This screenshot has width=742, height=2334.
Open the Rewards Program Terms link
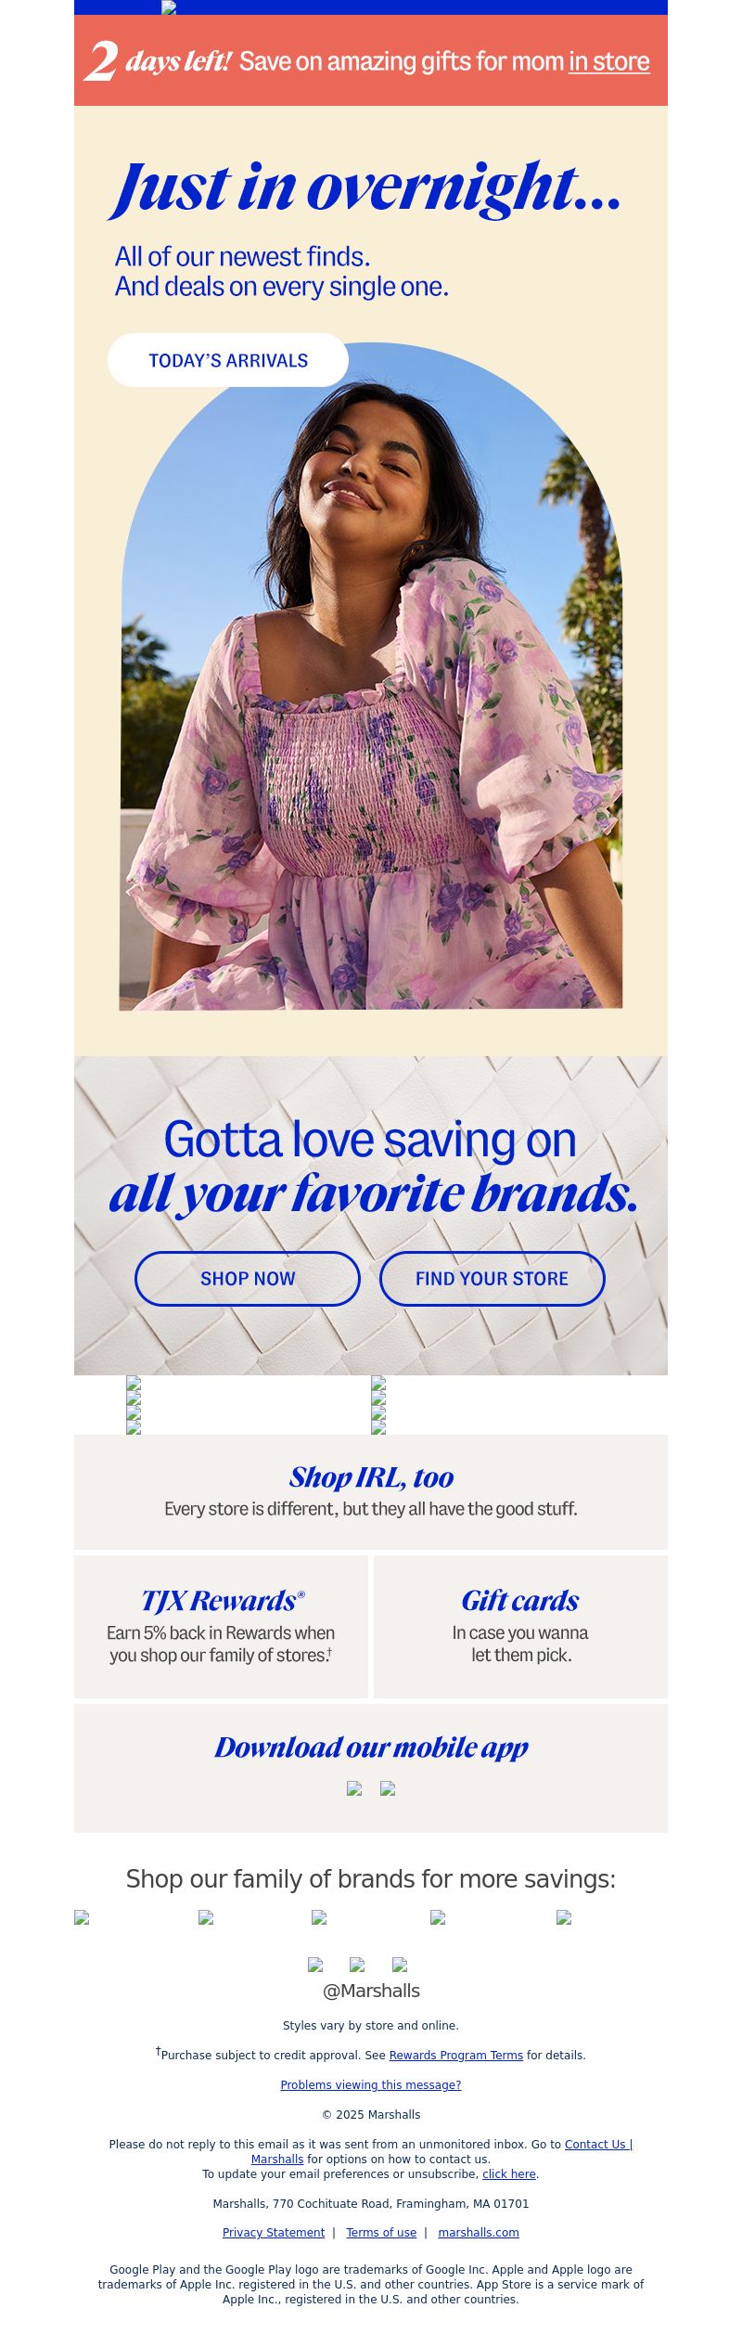(456, 2056)
